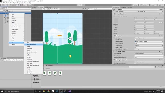
Task: Open UI Scale Mode dropdown
Action: (149, 53)
